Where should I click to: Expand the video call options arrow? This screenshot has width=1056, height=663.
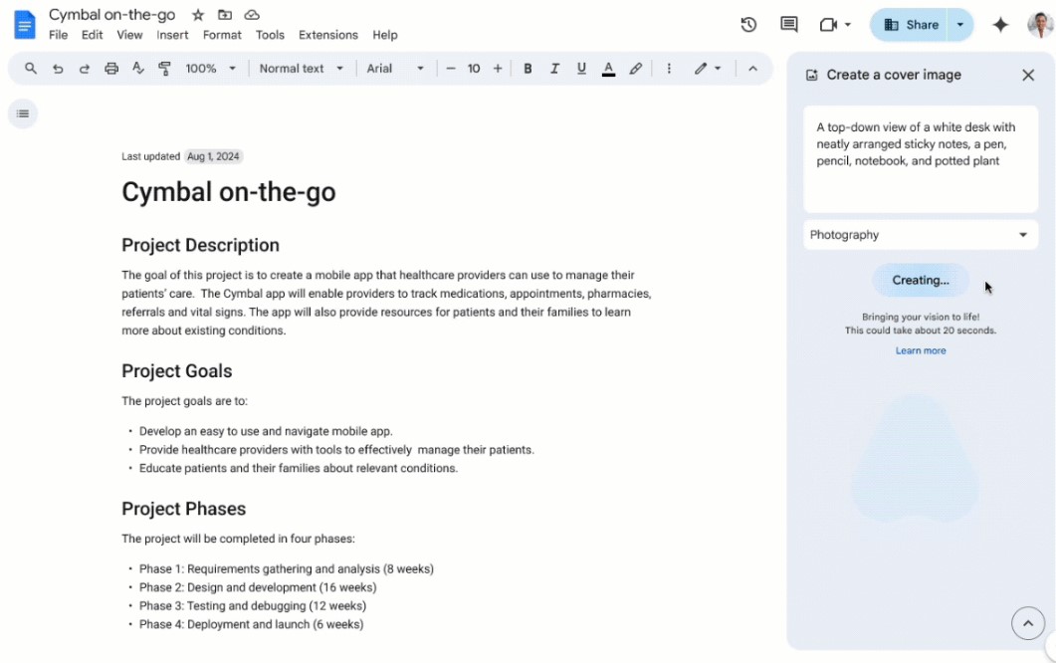tap(847, 25)
